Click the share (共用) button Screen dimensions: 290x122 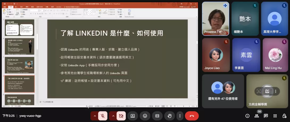click(x=193, y=7)
